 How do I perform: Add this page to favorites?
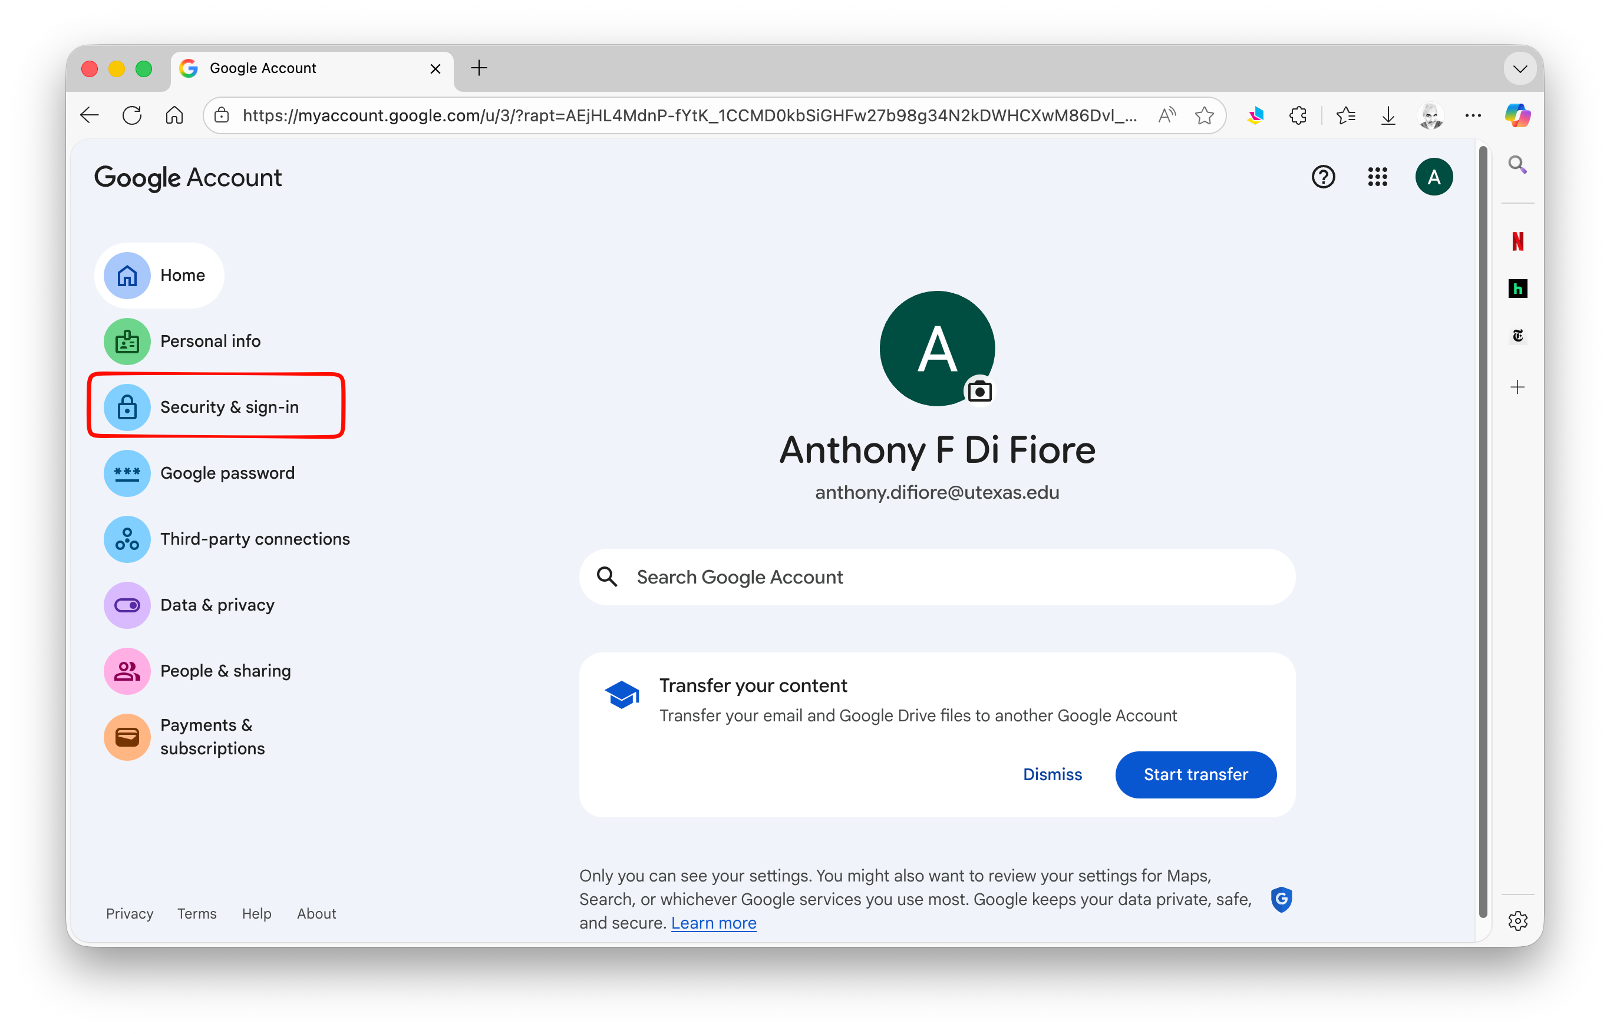coord(1204,115)
